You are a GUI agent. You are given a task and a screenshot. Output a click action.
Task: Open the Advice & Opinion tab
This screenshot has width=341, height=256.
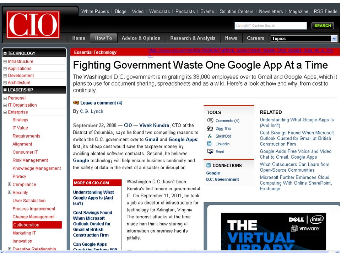[141, 38]
